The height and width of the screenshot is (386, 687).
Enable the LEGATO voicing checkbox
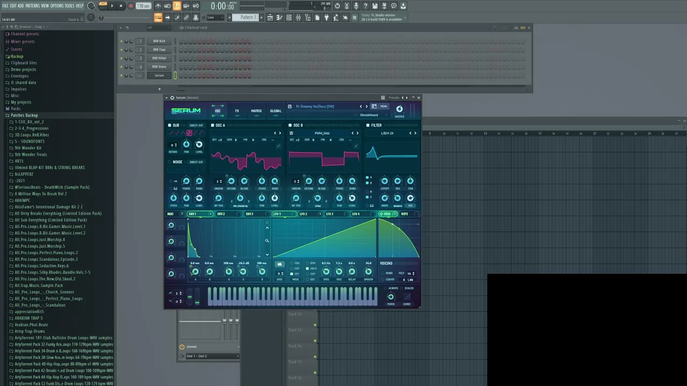pyautogui.click(x=382, y=279)
